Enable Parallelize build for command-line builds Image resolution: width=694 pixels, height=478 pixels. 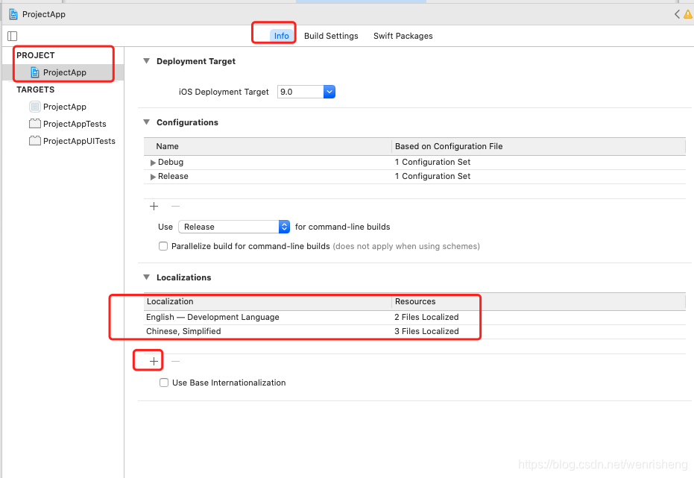coord(163,246)
